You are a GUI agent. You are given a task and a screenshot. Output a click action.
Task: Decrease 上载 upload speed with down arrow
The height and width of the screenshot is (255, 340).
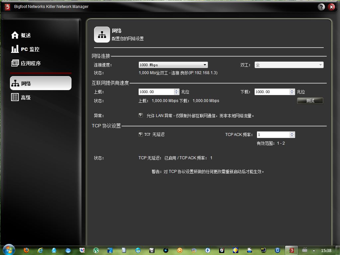(x=176, y=93)
